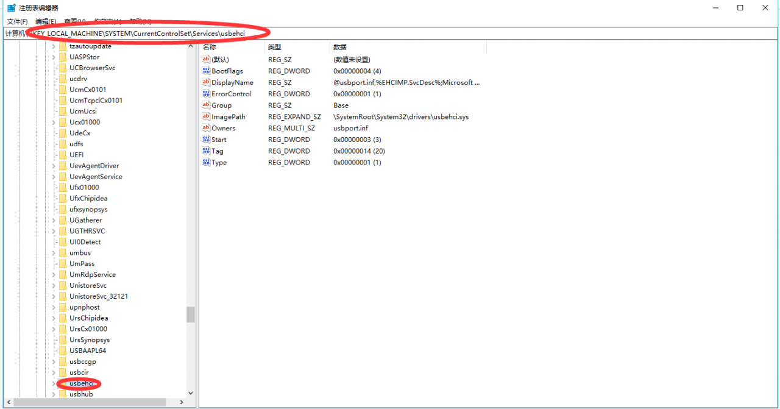
Task: Click the UI0Detect folder icon
Action: pyautogui.click(x=62, y=242)
